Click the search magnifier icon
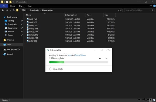Screen dimensions: 156x102 coord(152,10)
